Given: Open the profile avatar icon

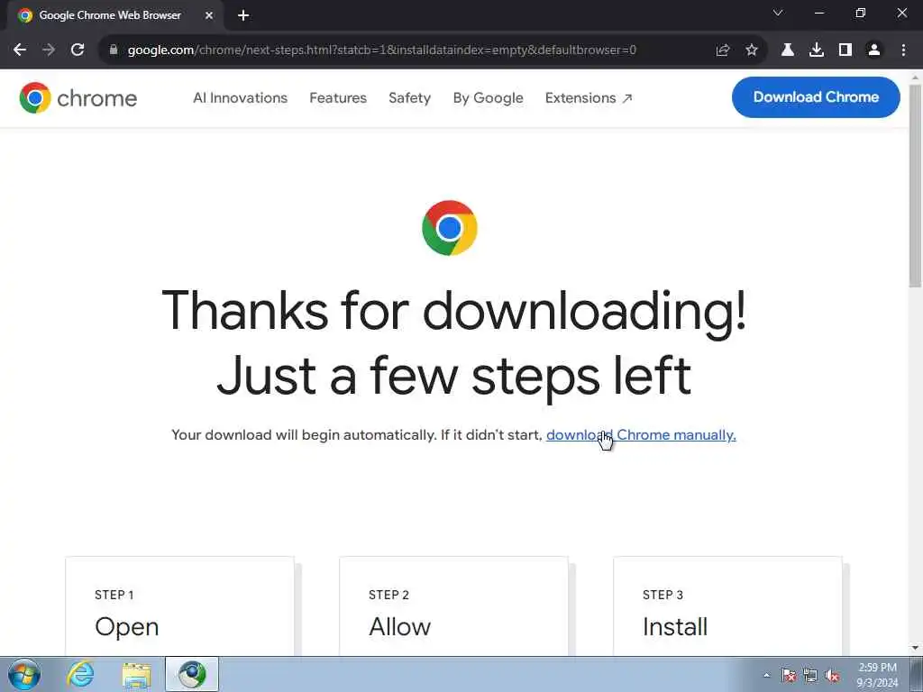Looking at the screenshot, I should [874, 50].
